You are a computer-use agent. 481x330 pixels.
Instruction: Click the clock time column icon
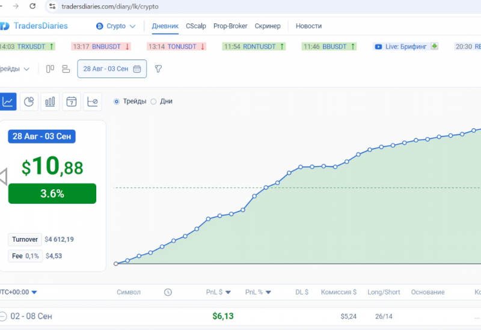click(168, 292)
